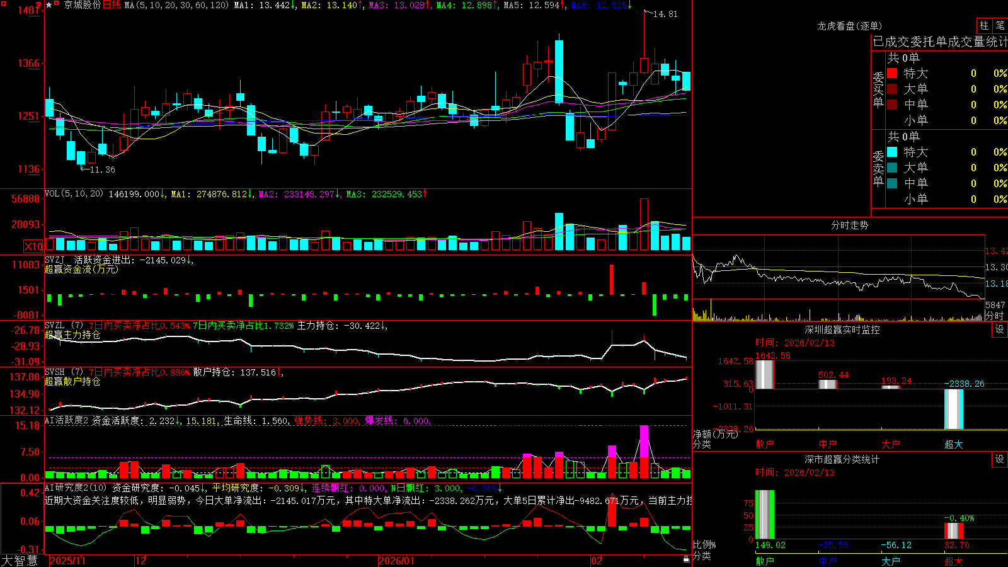Click the red question-mark flag above the price axis
This screenshot has width=1008, height=567.
(39, 5)
